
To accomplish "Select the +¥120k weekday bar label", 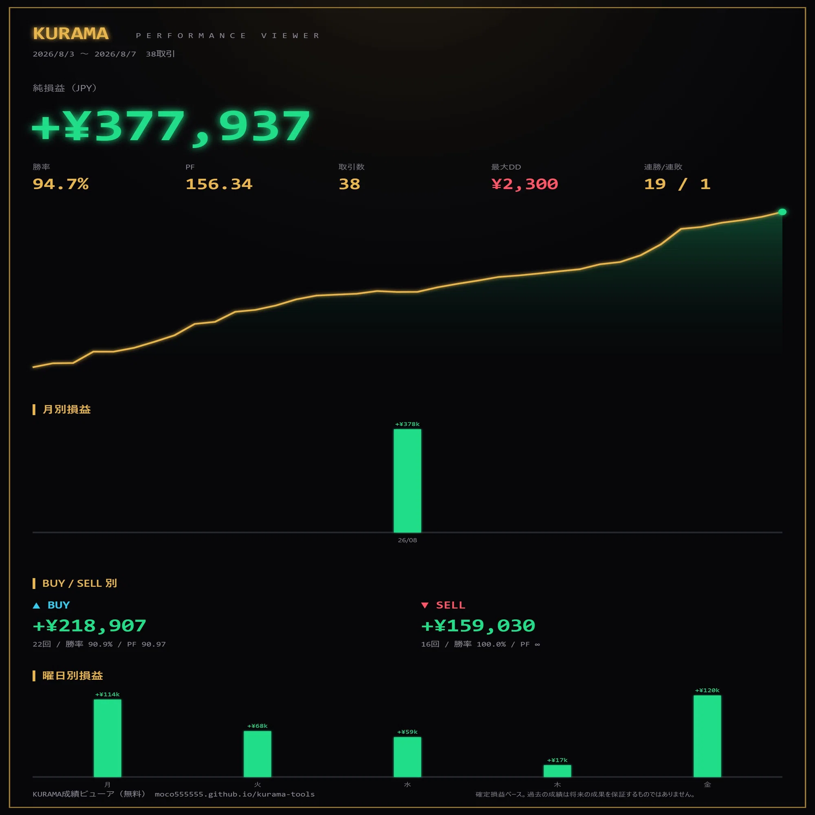I will click(x=707, y=691).
